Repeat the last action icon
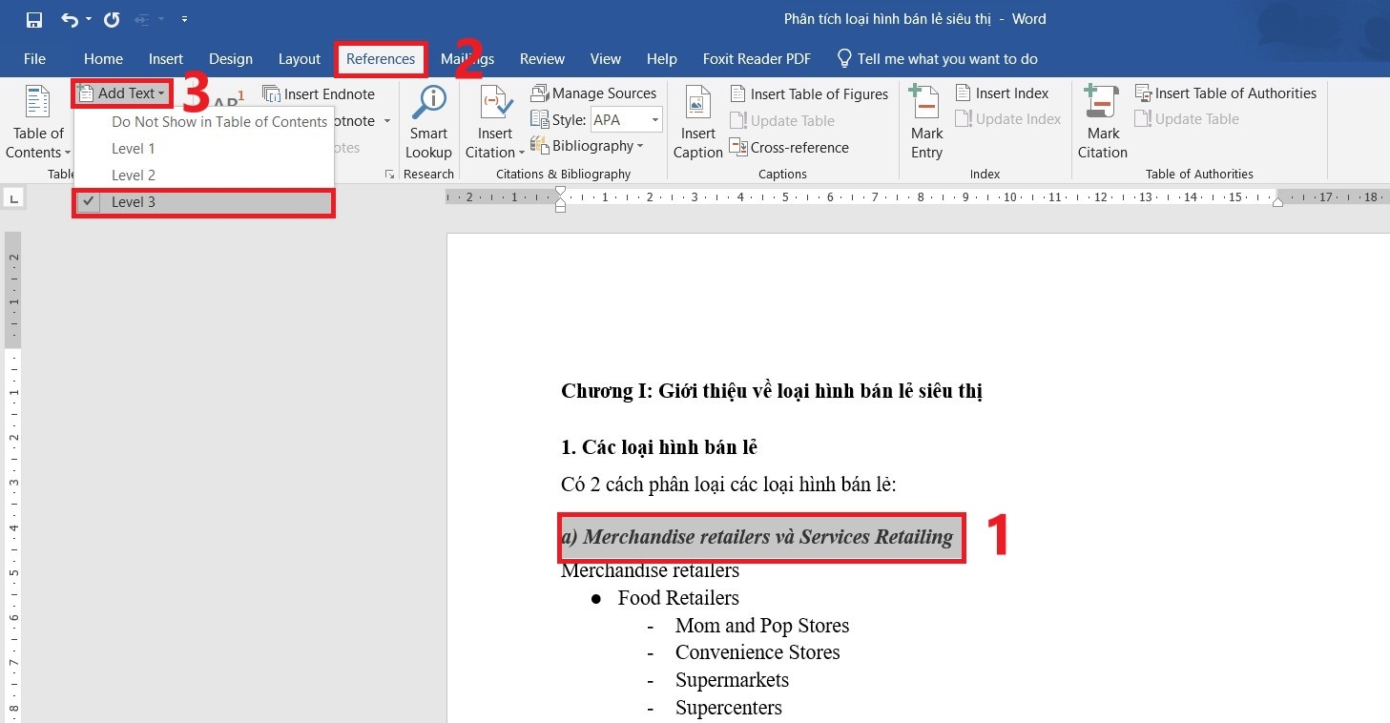This screenshot has height=723, width=1390. click(x=112, y=19)
